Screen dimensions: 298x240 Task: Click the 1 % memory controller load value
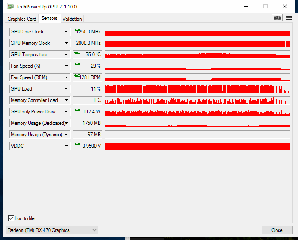click(88, 100)
